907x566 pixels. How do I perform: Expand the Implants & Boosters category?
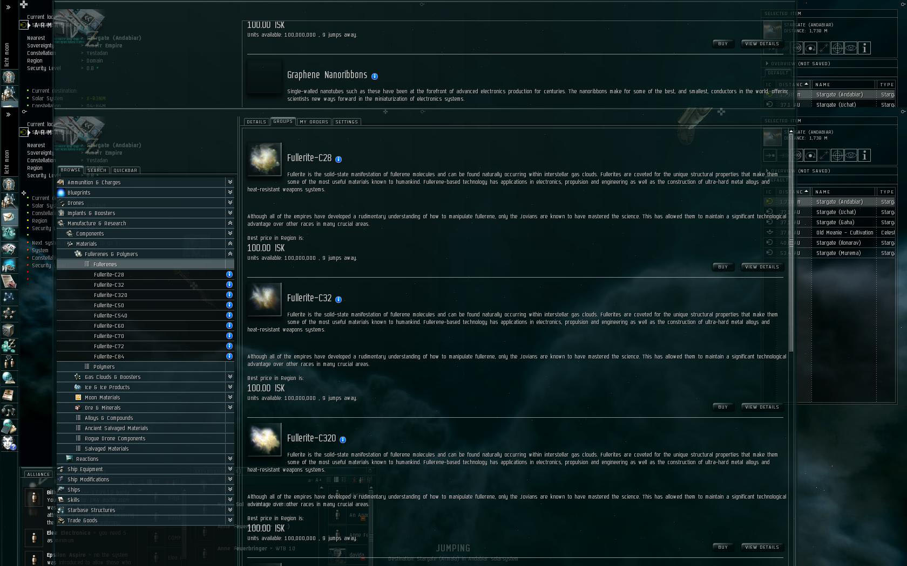point(230,213)
